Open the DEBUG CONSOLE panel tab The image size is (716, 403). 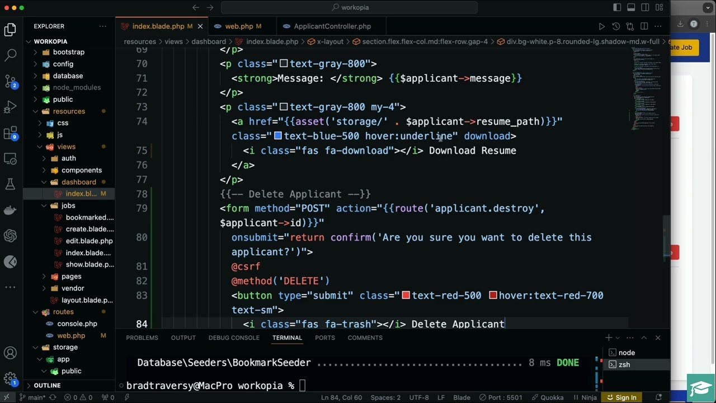(x=234, y=338)
